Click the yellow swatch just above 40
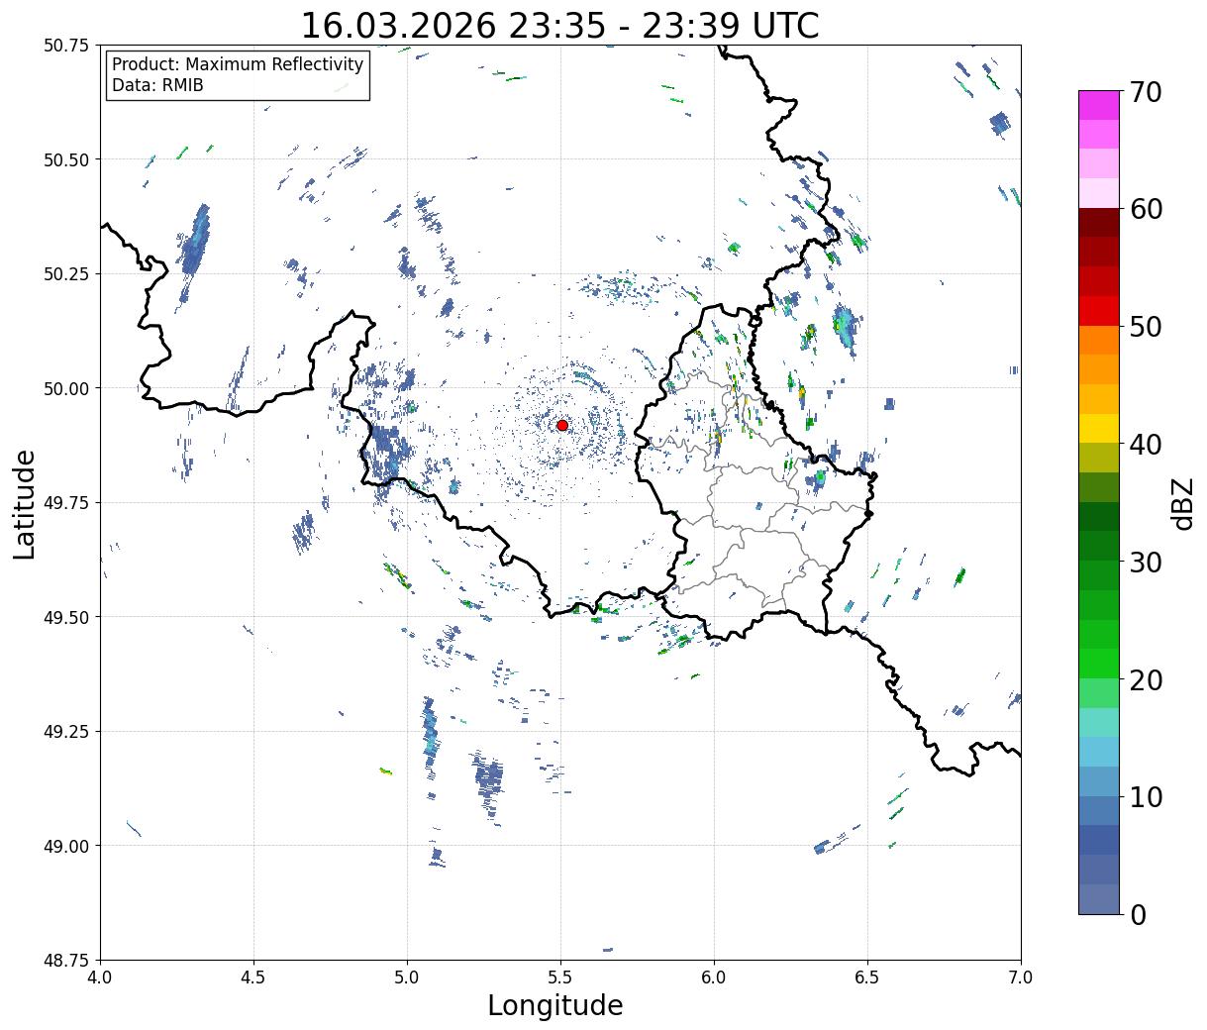This screenshot has width=1207, height=1030. pyautogui.click(x=1099, y=428)
